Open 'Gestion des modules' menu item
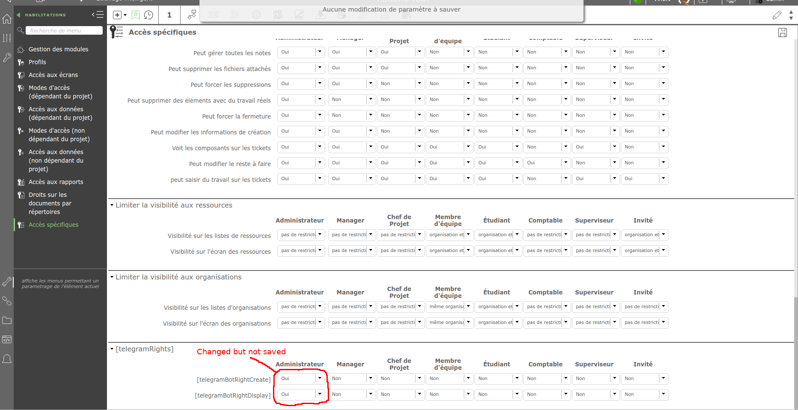Image resolution: width=798 pixels, height=410 pixels. click(58, 49)
